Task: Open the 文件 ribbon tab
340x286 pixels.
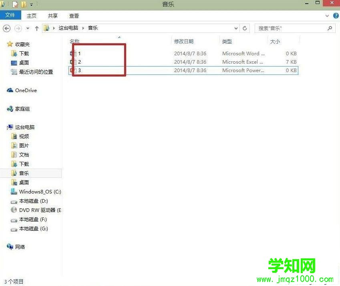Action: (10, 15)
